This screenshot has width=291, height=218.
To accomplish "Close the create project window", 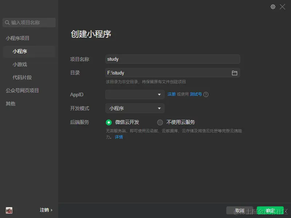I will coord(283,7).
